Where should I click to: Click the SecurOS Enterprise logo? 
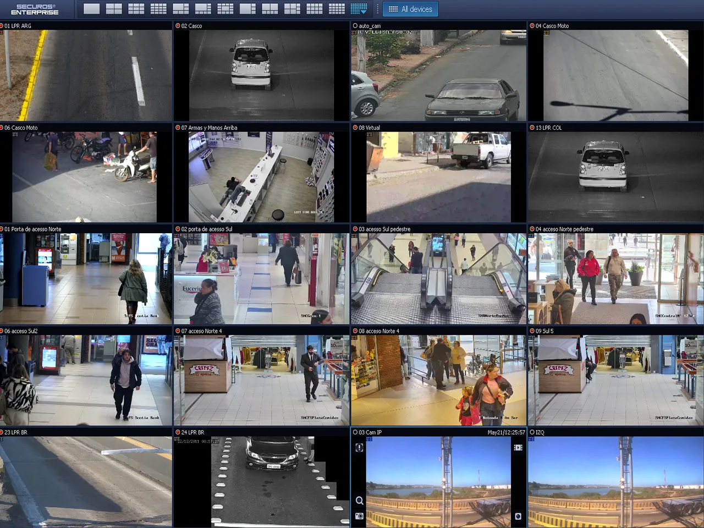(x=35, y=9)
